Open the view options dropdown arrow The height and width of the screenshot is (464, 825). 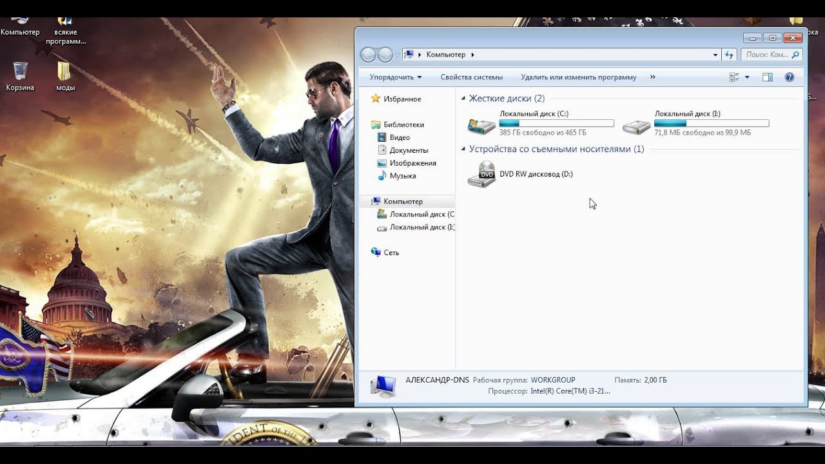pos(747,77)
